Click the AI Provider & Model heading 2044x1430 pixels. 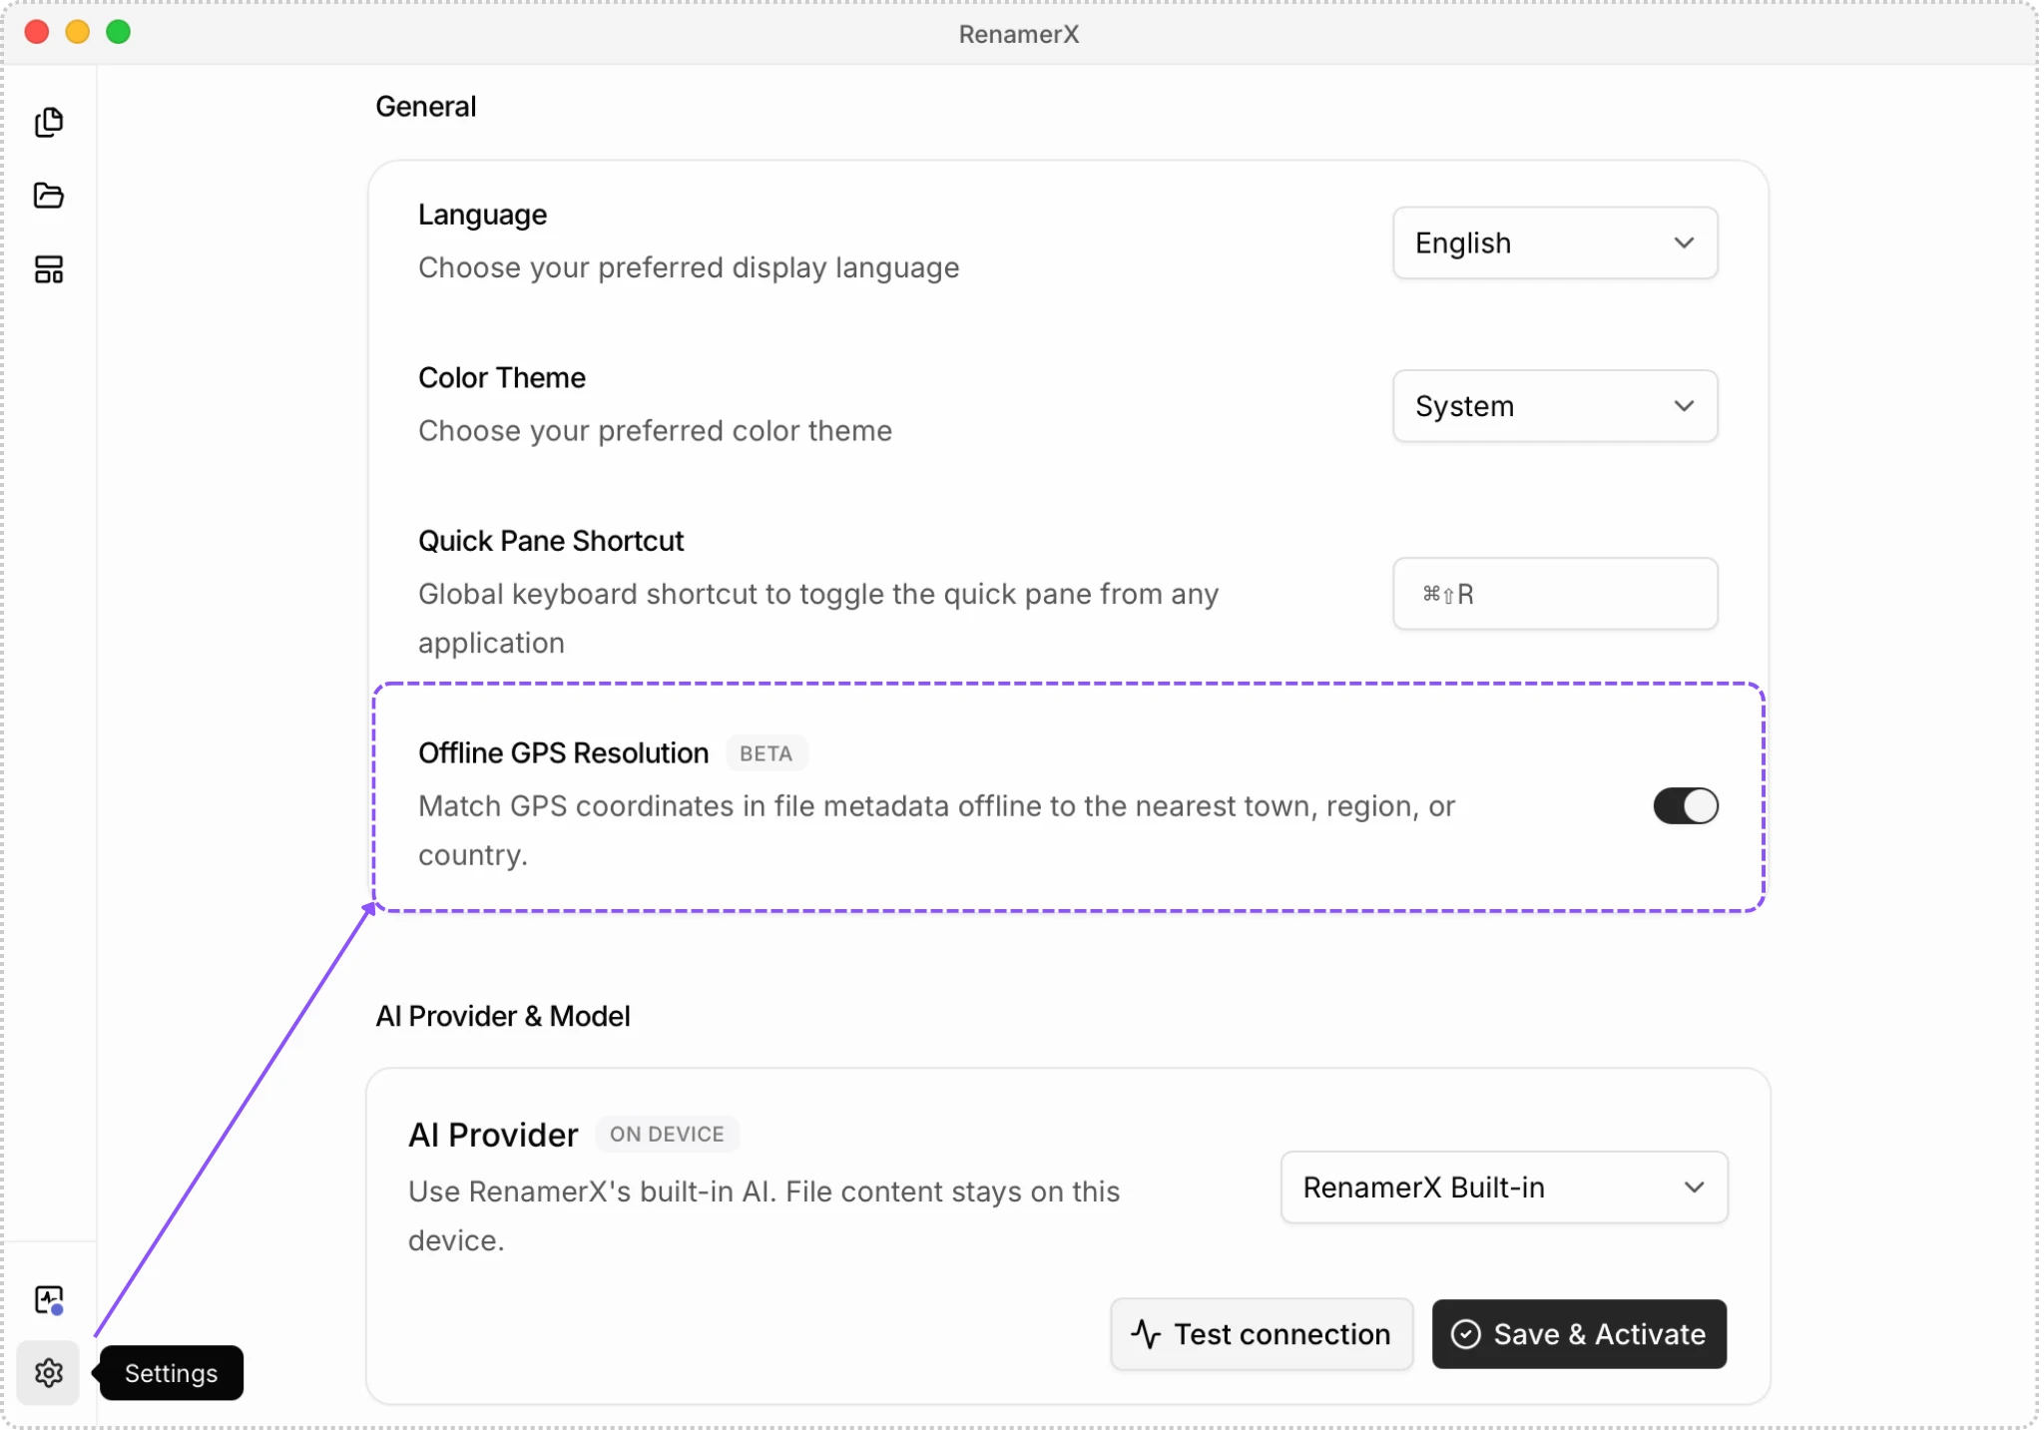pos(503,1017)
